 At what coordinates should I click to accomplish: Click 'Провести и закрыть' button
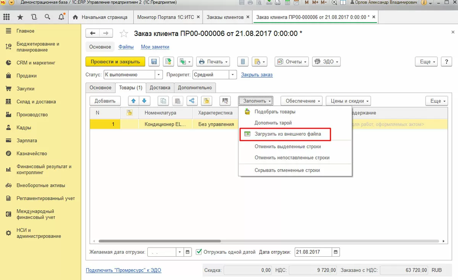pyautogui.click(x=115, y=62)
